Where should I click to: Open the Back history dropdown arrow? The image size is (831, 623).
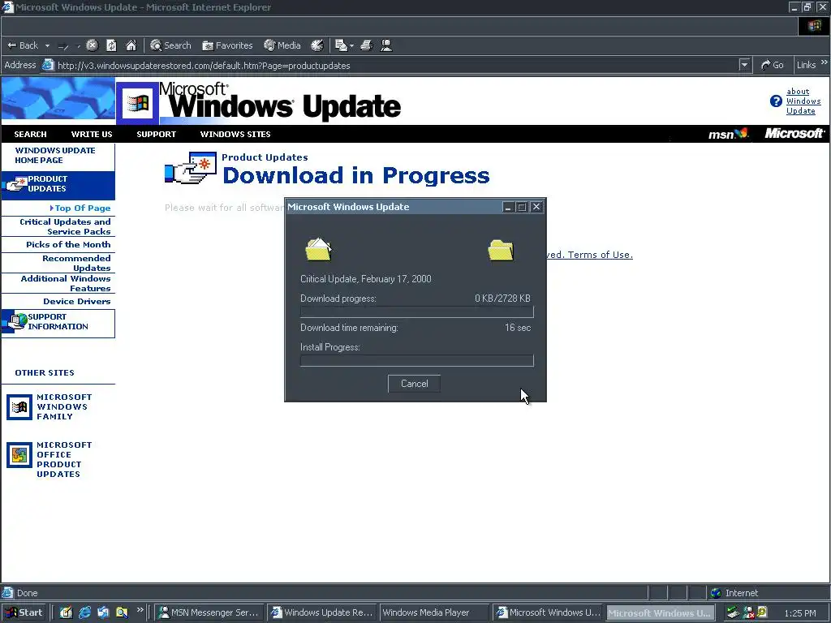(x=47, y=45)
